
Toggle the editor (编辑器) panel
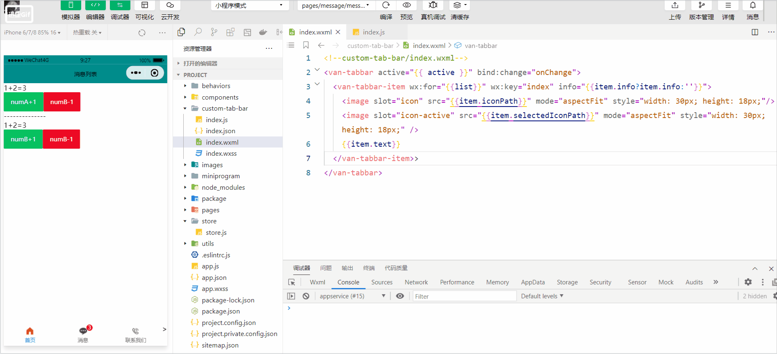pyautogui.click(x=95, y=5)
